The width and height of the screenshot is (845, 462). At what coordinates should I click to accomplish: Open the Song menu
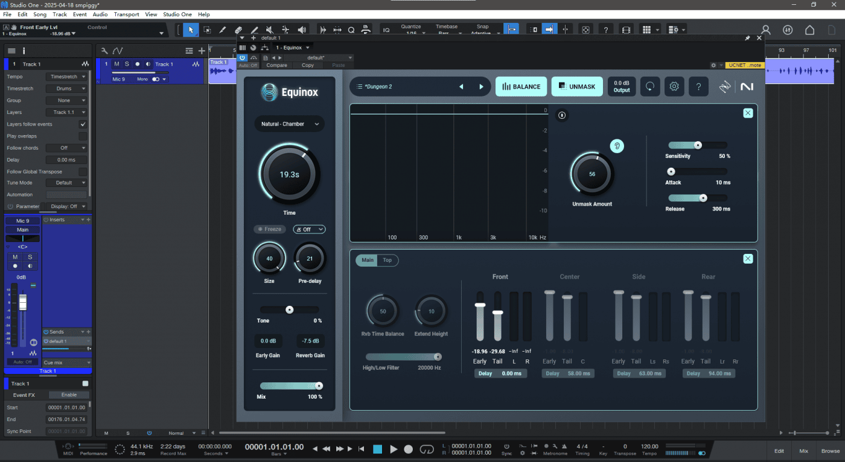(40, 14)
